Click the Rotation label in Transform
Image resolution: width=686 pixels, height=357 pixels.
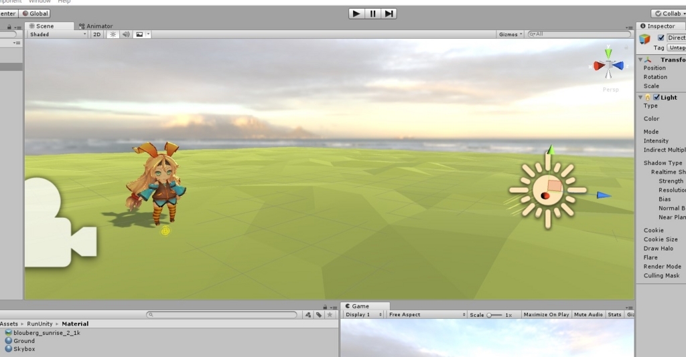click(x=655, y=77)
